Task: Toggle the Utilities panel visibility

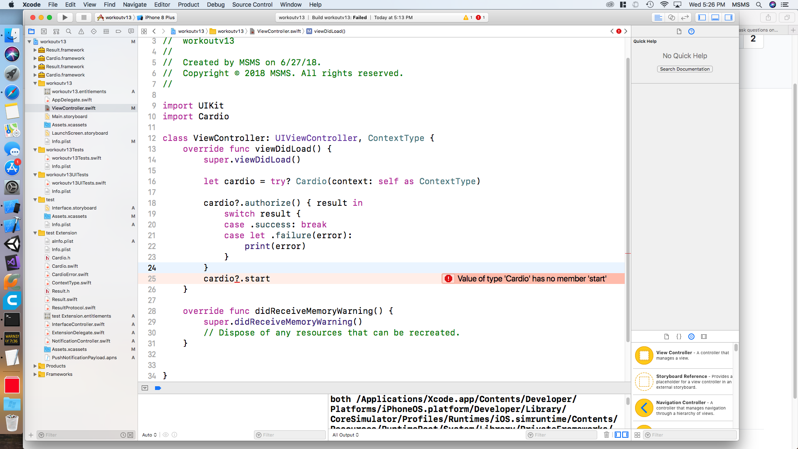Action: (x=729, y=17)
